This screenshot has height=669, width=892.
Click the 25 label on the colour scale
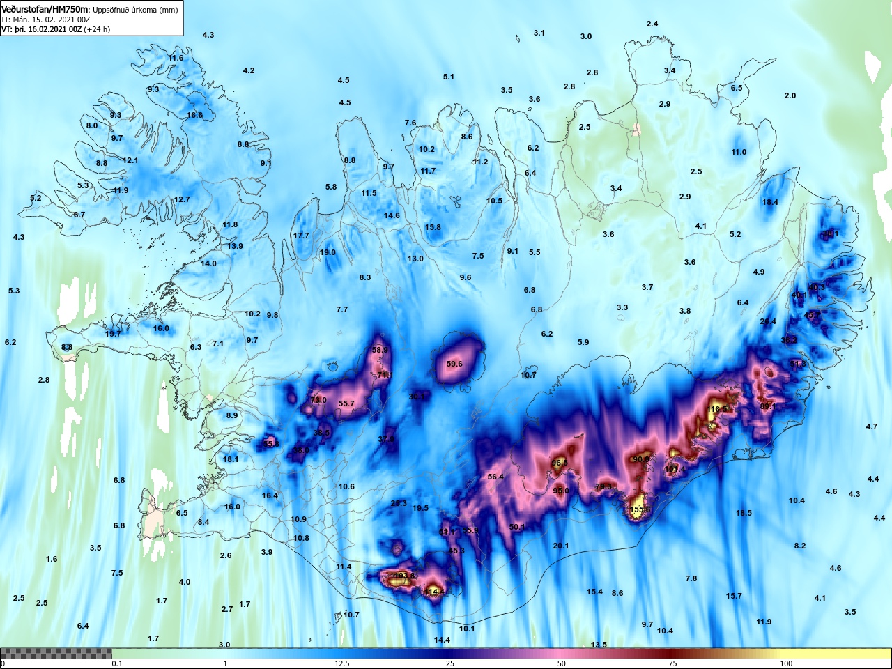tap(450, 663)
